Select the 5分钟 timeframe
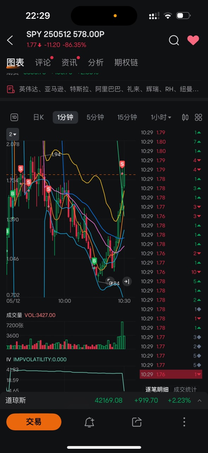The width and height of the screenshot is (208, 453). 95,117
